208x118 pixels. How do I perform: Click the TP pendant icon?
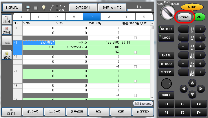tap(28, 7)
